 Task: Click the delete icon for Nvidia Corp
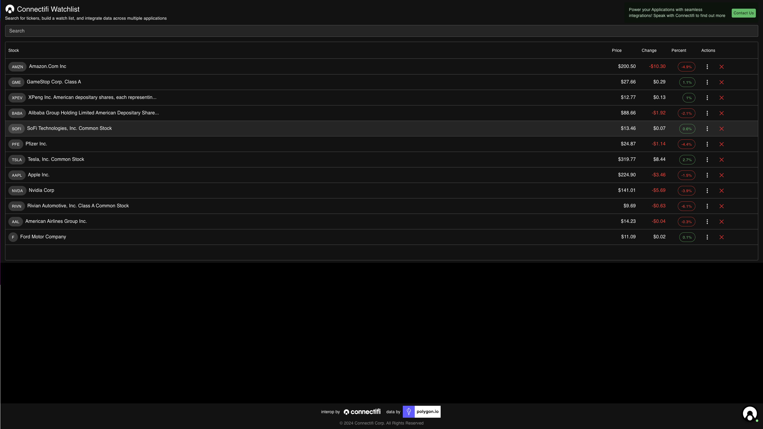[722, 190]
